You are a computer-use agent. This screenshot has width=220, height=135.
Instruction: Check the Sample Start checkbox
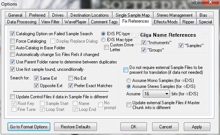pos(42,103)
